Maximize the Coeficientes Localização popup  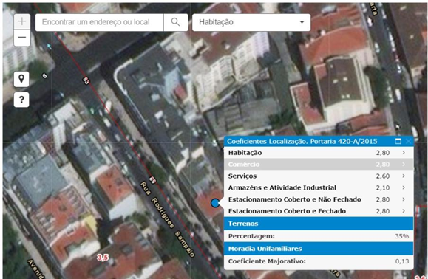[398, 141]
